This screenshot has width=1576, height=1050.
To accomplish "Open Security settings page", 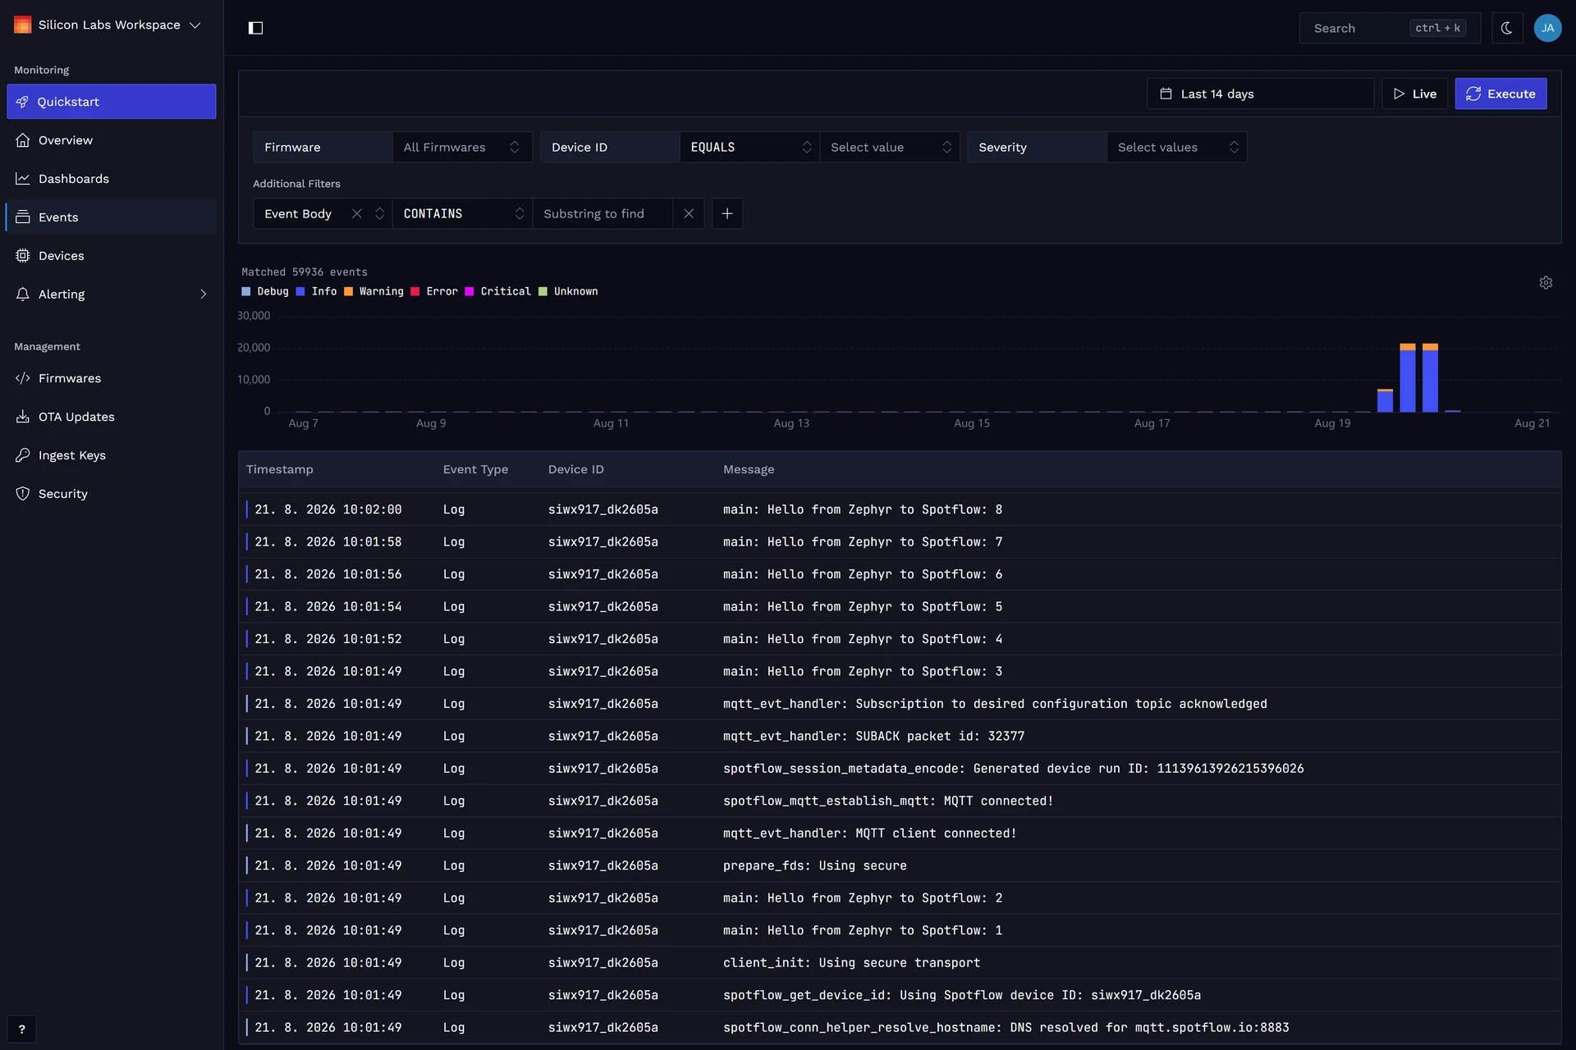I will 112,494.
